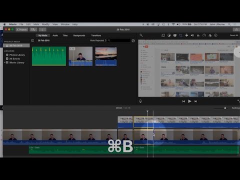Select the highlighted overlay screen-recording clip in timeline
This screenshot has width=240, height=180.
point(143,122)
